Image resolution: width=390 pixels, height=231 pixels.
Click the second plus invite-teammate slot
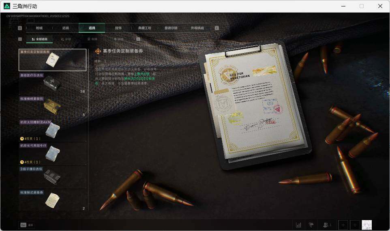pos(355,225)
